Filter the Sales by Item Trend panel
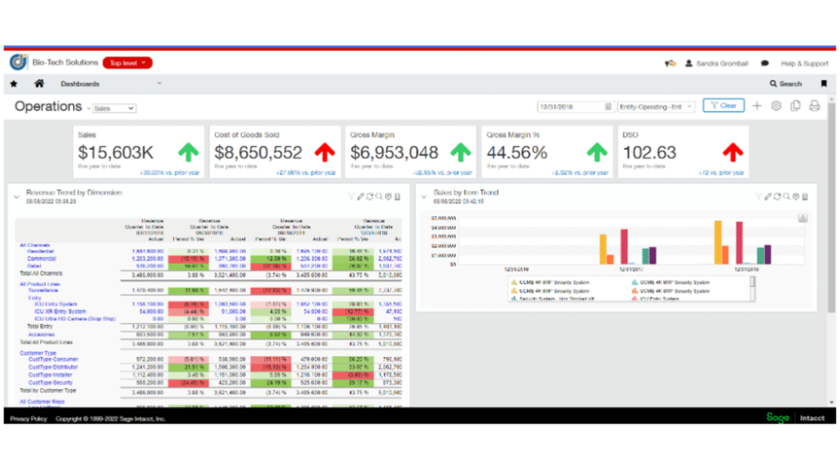840x472 pixels. [758, 197]
